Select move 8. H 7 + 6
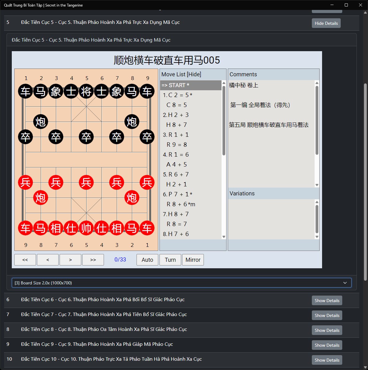Viewport: 368px width, 370px height. [191, 234]
